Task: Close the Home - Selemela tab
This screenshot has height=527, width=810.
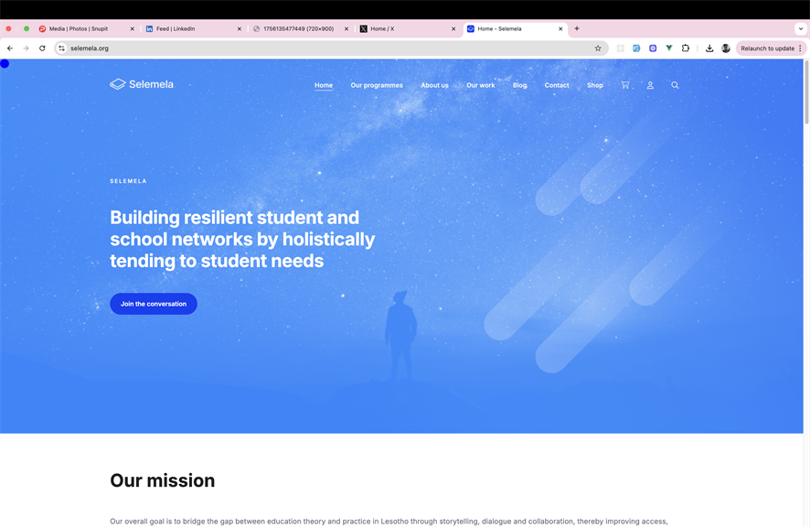Action: (560, 29)
